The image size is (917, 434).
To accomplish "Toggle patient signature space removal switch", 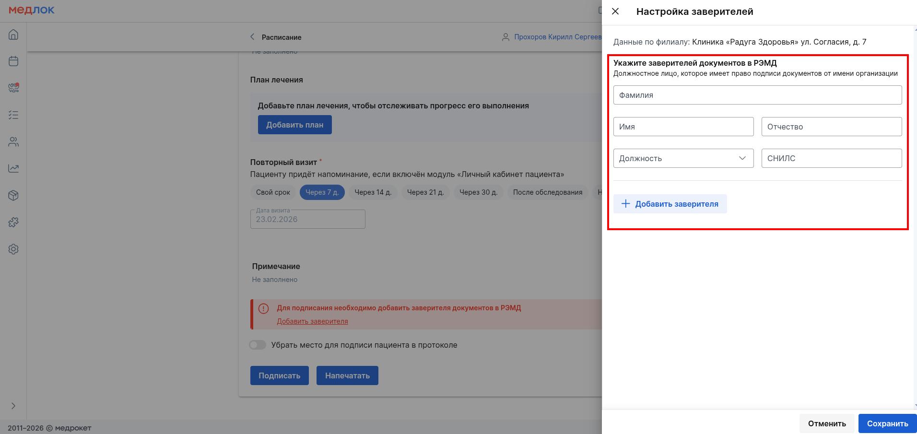I will click(258, 345).
